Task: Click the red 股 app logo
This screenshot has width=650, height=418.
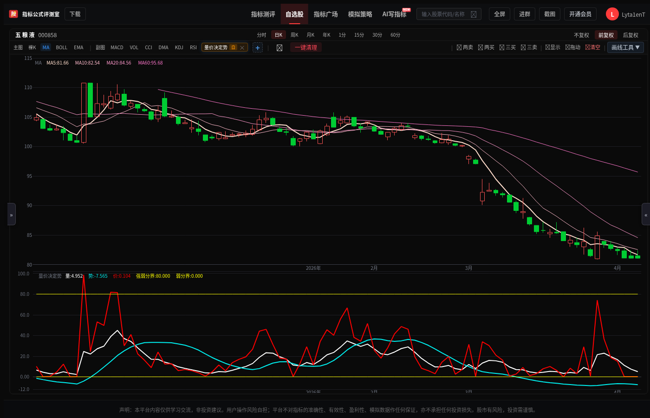Action: [x=13, y=14]
